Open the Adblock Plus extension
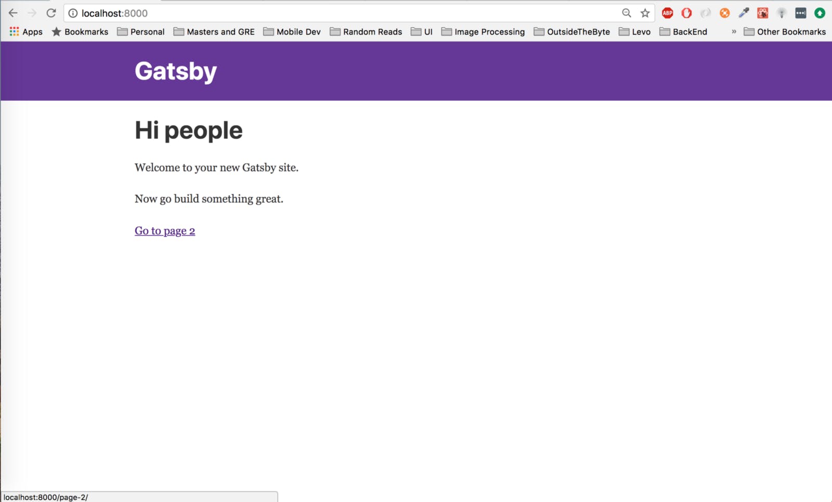Viewport: 832px width, 502px height. [667, 13]
